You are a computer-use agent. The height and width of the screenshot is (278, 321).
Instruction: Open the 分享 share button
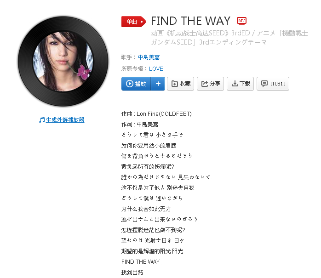(210, 84)
